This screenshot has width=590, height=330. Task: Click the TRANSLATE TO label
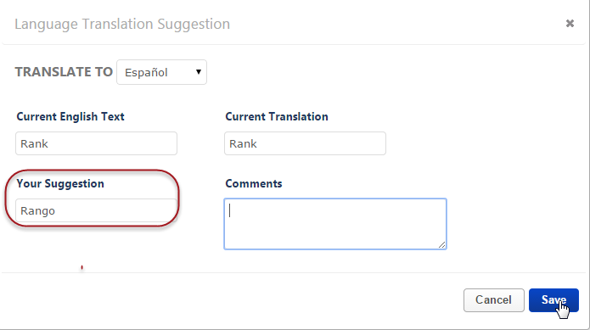64,72
